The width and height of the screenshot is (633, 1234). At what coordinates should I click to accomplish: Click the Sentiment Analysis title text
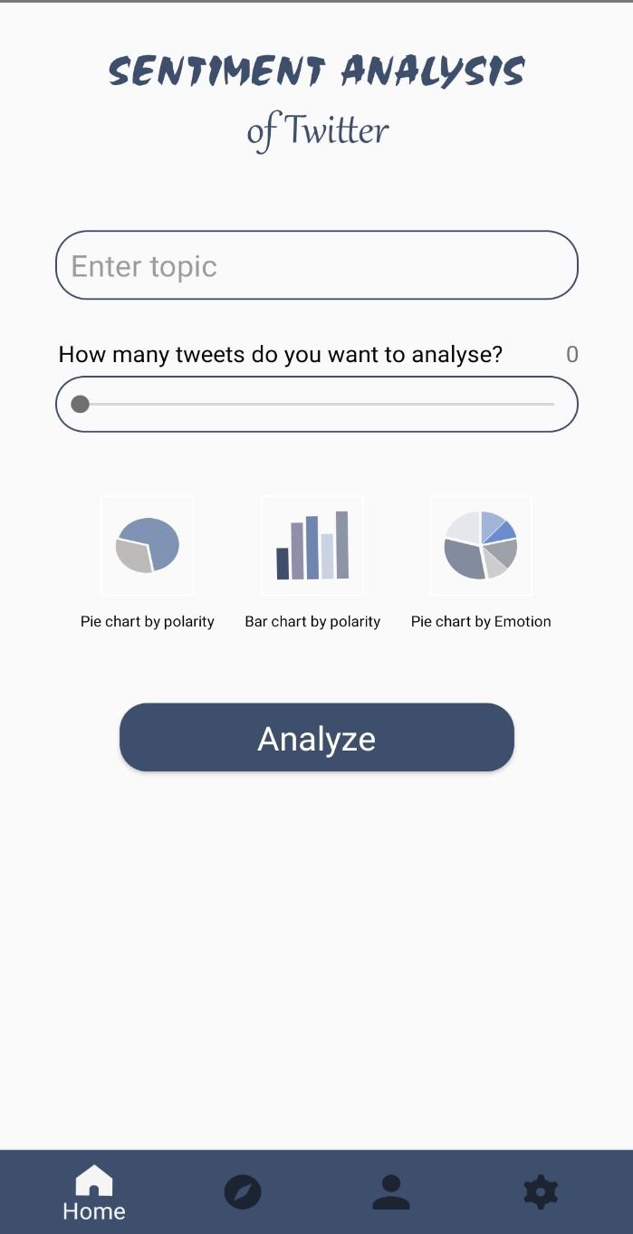[x=317, y=71]
